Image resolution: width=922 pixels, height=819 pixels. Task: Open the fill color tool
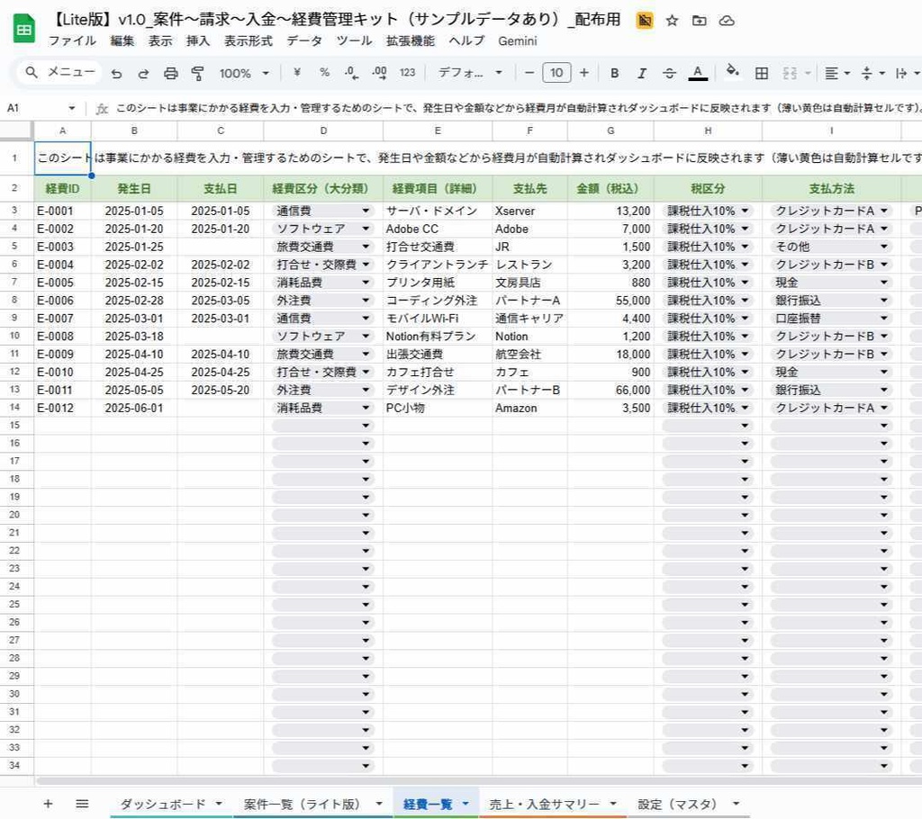[x=732, y=73]
